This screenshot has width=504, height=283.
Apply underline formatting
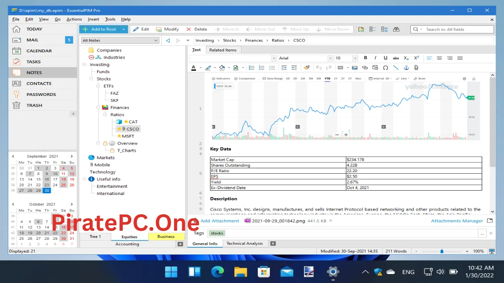click(x=385, y=58)
